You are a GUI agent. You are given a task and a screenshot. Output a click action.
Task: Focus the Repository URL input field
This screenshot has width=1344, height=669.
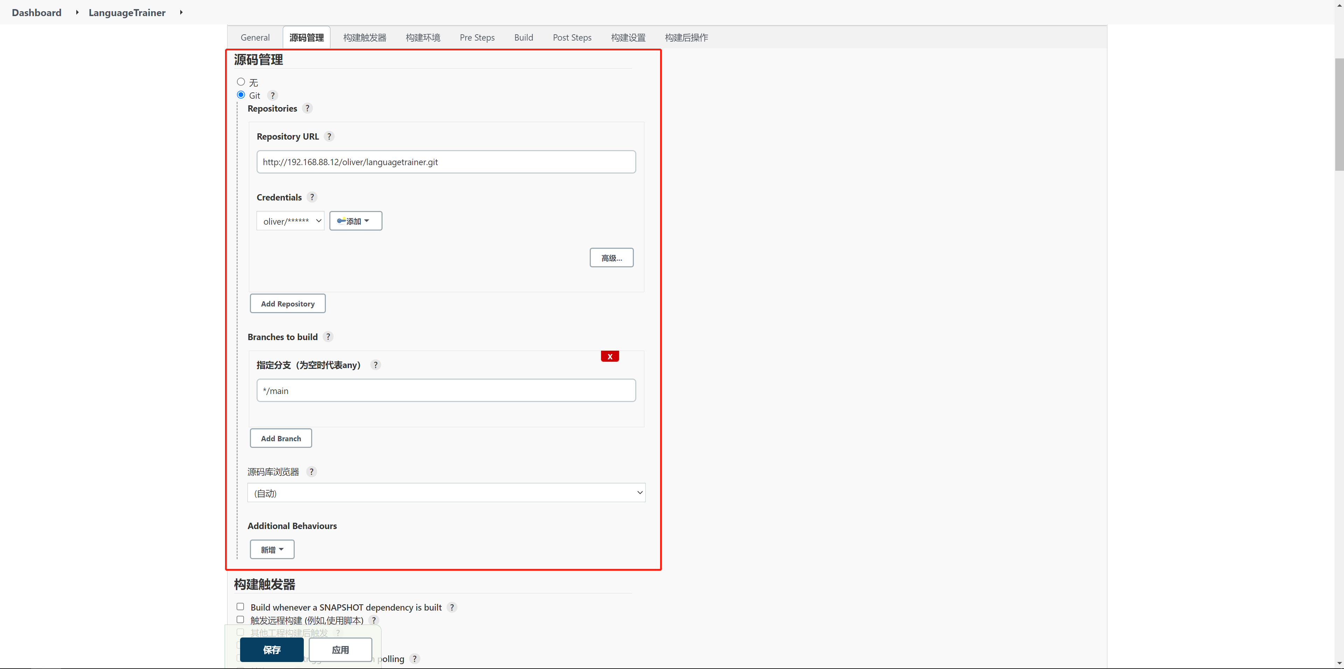(x=447, y=162)
